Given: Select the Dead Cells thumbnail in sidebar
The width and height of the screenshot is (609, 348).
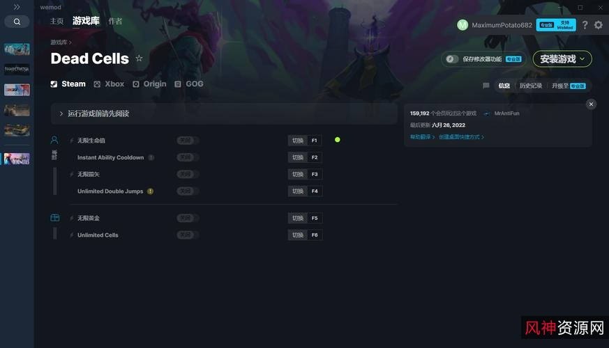Looking at the screenshot, I should point(17,159).
